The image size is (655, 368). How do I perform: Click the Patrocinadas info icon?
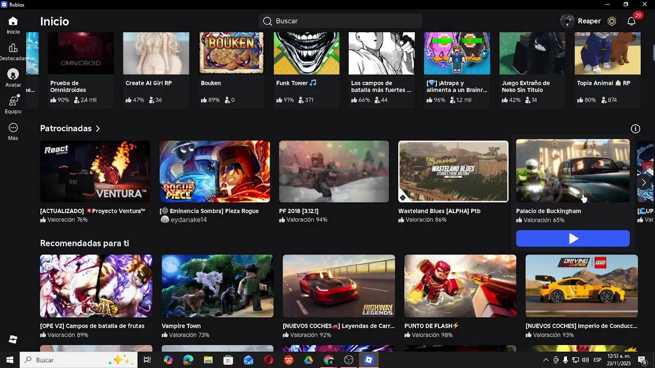(636, 129)
